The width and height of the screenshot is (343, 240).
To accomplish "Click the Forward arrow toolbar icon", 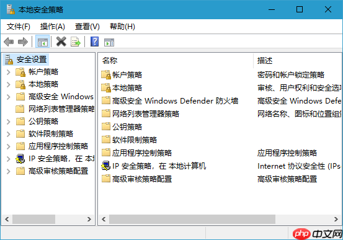I will pyautogui.click(x=23, y=42).
